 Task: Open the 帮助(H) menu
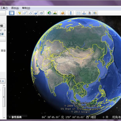(x=26, y=8)
